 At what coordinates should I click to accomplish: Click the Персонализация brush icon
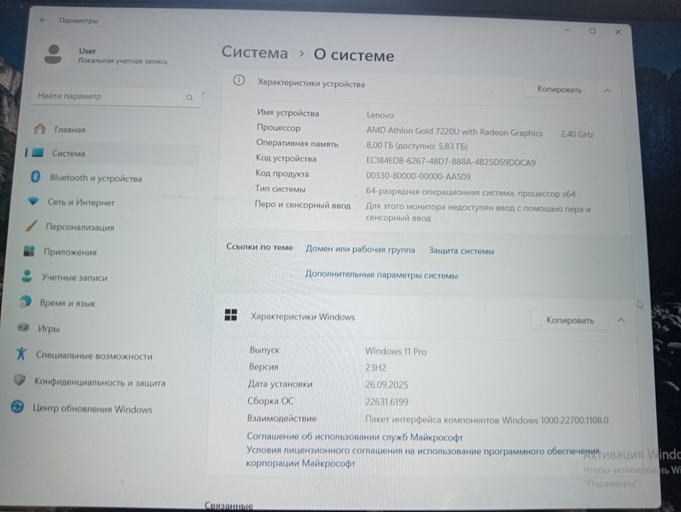pyautogui.click(x=32, y=226)
